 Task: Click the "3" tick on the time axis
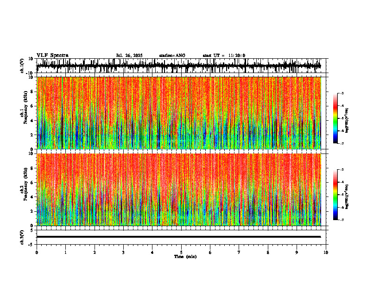click(x=123, y=252)
